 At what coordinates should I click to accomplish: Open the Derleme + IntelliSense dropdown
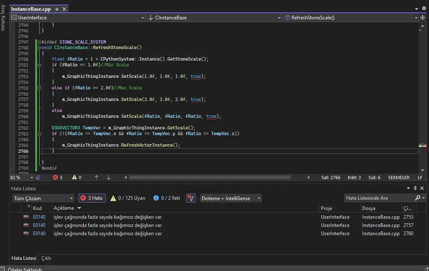[231, 199]
